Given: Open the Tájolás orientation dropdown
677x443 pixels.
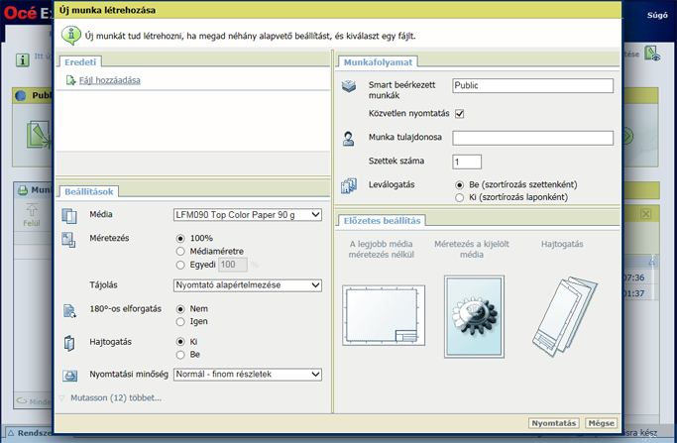Looking at the screenshot, I should (x=248, y=285).
